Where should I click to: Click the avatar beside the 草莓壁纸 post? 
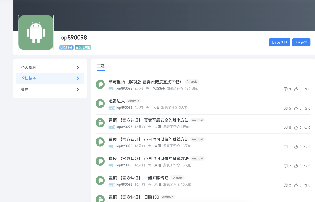(x=100, y=84)
